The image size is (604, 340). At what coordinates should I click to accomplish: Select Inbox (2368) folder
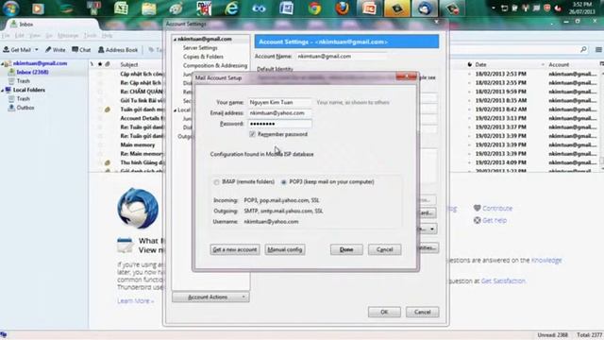(32, 72)
